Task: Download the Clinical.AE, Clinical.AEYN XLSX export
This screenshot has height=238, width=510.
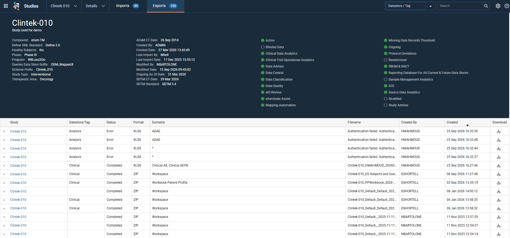Action: (x=499, y=166)
